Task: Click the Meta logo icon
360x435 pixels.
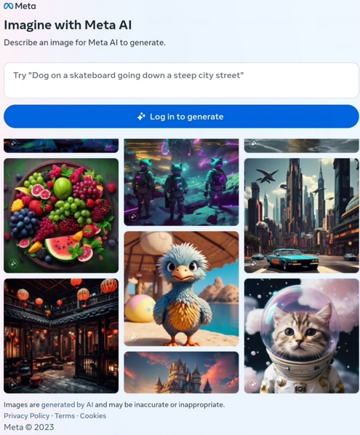Action: coord(8,6)
